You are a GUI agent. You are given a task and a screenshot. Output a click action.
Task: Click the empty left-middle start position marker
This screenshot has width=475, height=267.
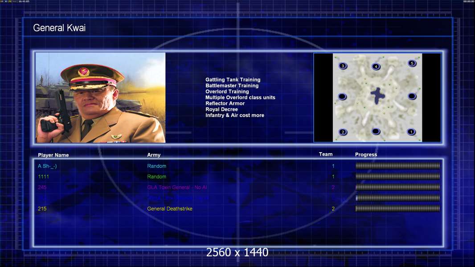[342, 97]
